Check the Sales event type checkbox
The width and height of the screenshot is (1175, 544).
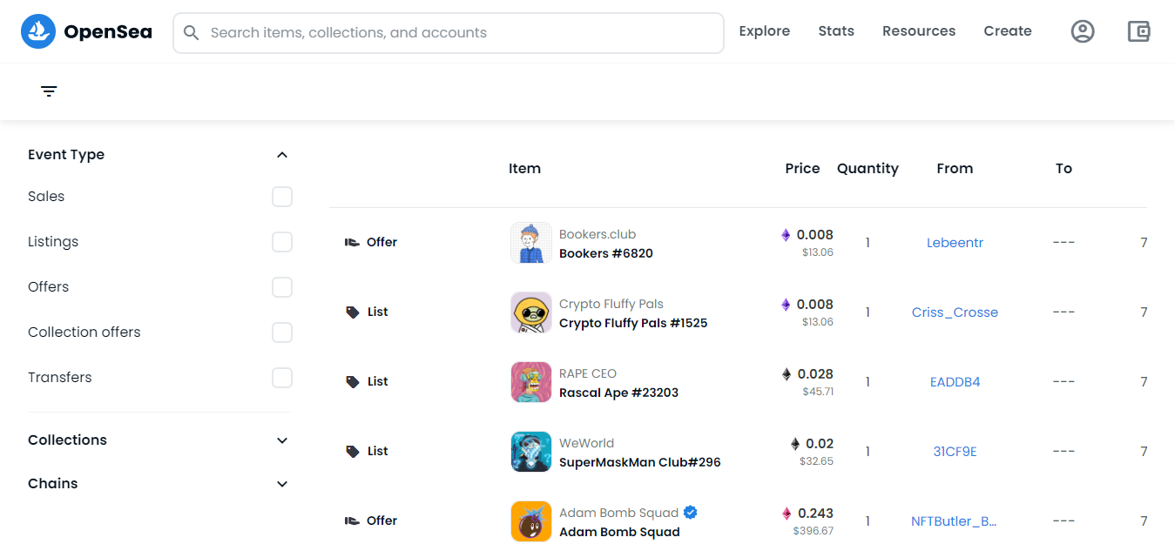(282, 197)
